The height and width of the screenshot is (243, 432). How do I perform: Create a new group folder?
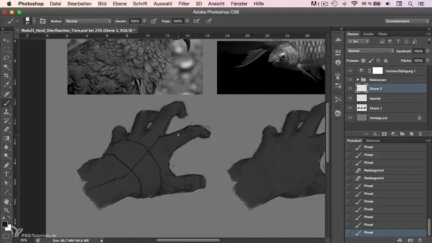pos(402,134)
